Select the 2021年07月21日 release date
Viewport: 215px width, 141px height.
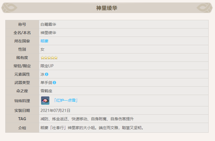pyautogui.click(x=55, y=111)
